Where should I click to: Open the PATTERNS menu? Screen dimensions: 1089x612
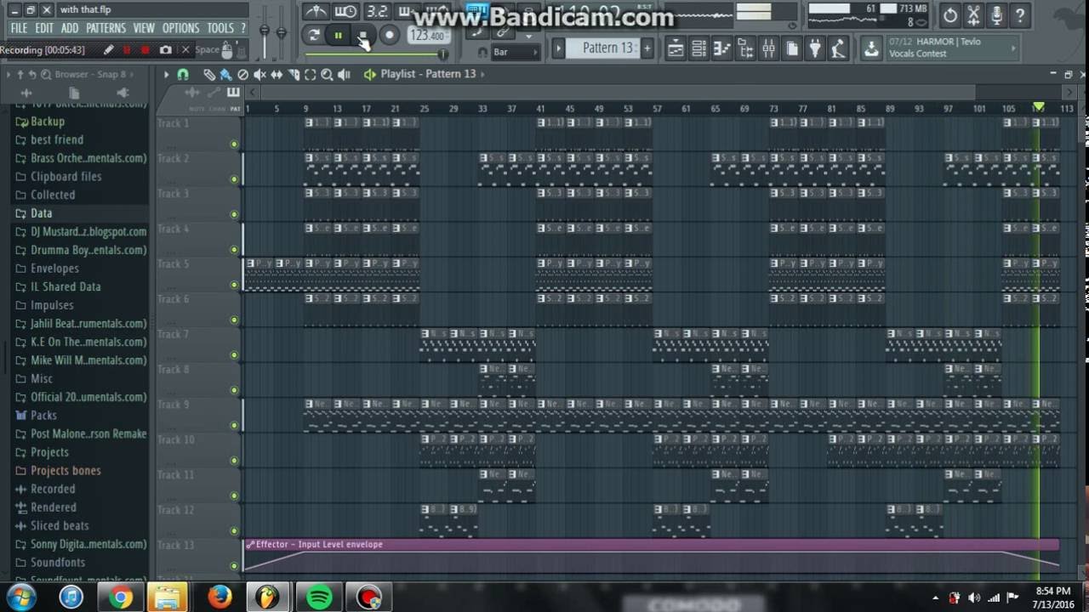pos(105,28)
